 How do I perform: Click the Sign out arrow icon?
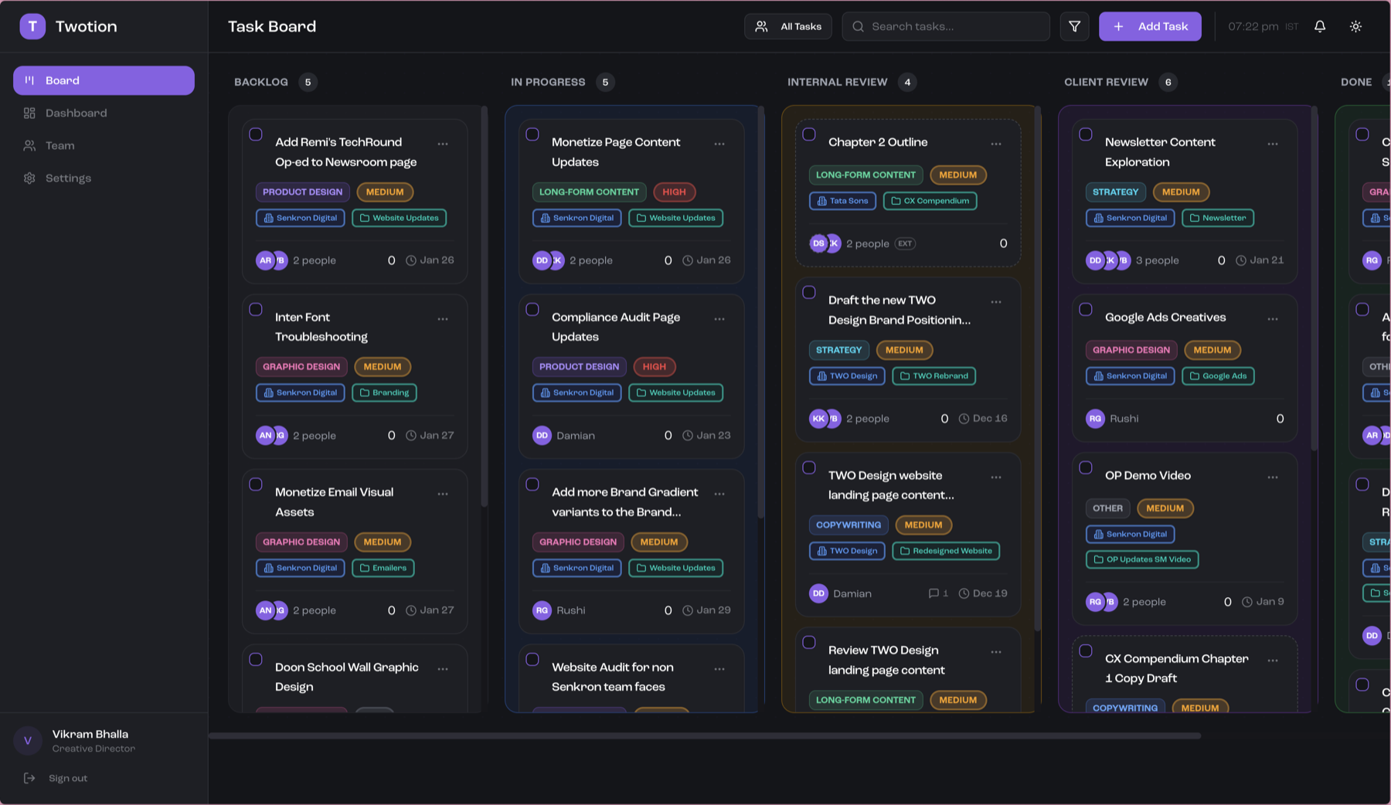[29, 777]
